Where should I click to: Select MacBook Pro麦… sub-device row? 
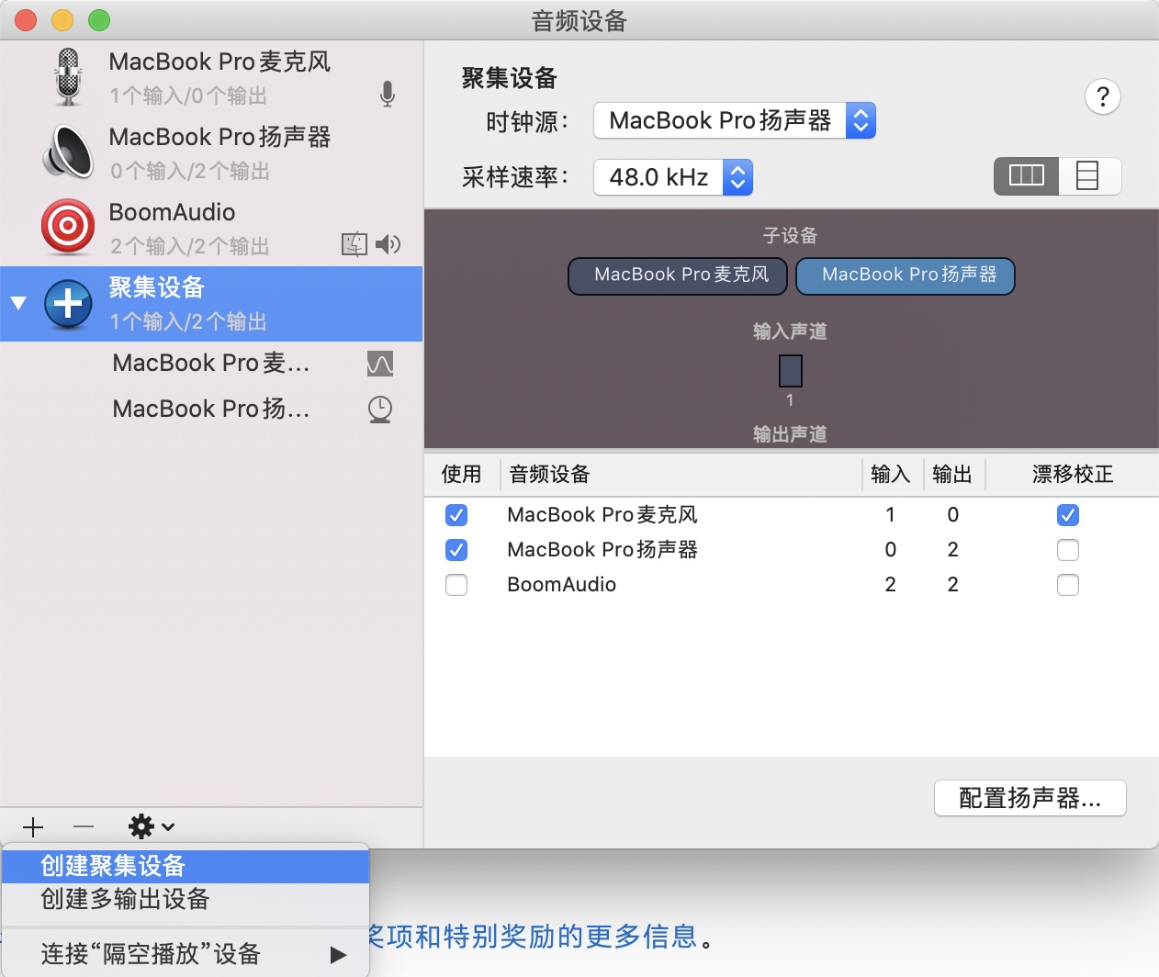[211, 364]
